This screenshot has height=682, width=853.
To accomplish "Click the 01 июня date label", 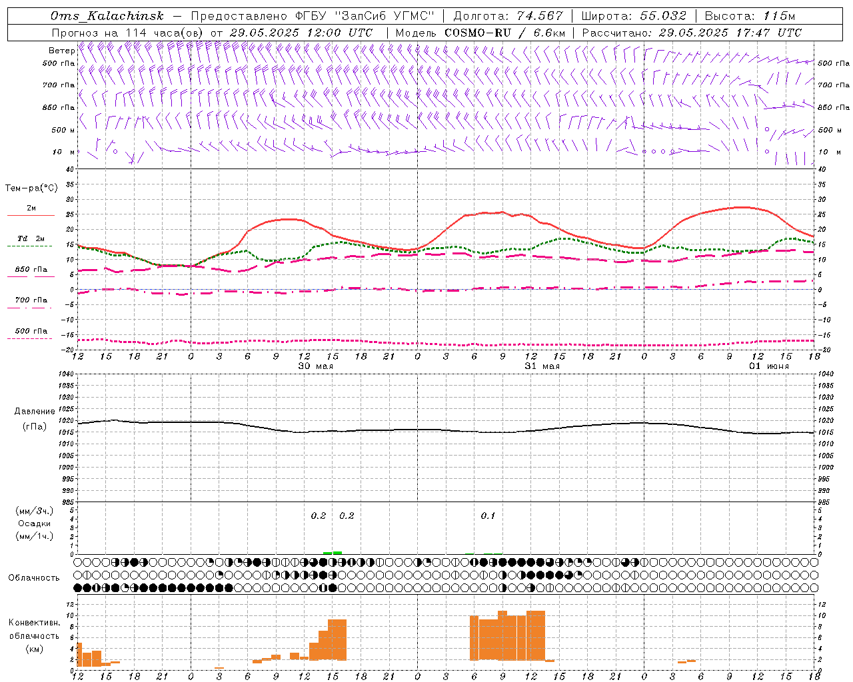I will (769, 366).
